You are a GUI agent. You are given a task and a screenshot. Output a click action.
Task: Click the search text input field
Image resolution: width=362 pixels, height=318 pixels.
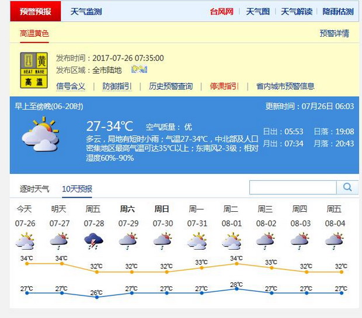point(293,187)
